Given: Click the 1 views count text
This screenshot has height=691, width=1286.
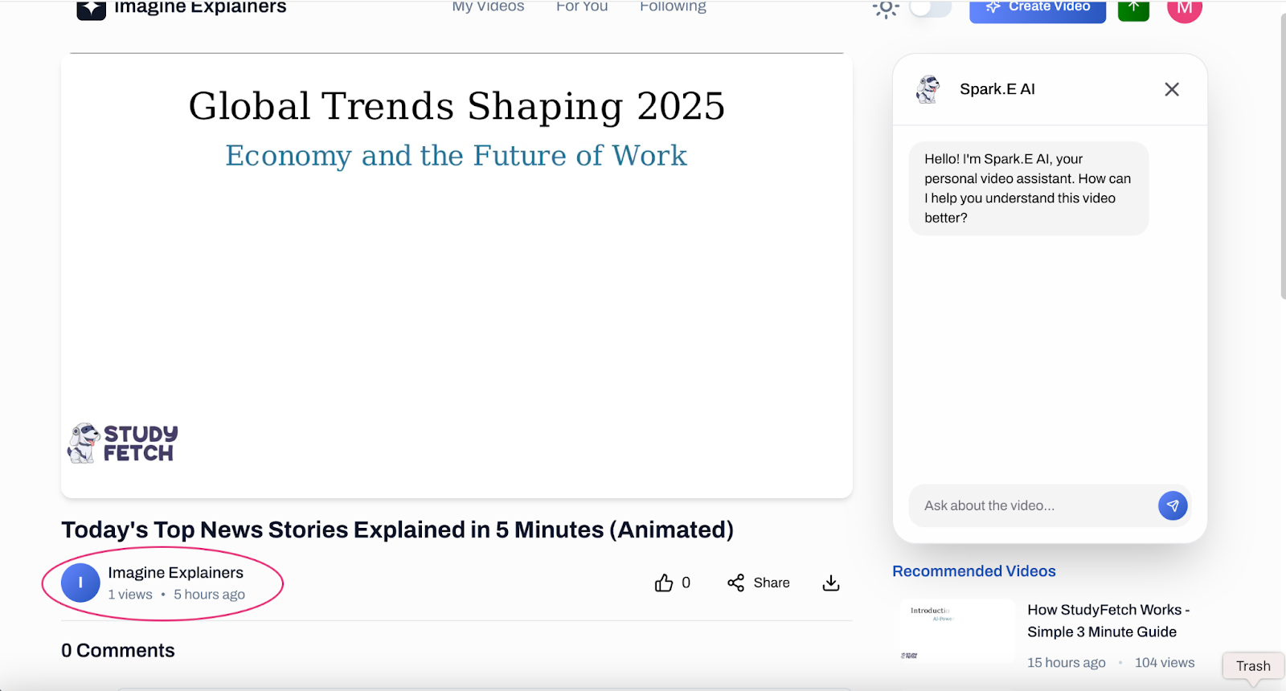Looking at the screenshot, I should 130,595.
